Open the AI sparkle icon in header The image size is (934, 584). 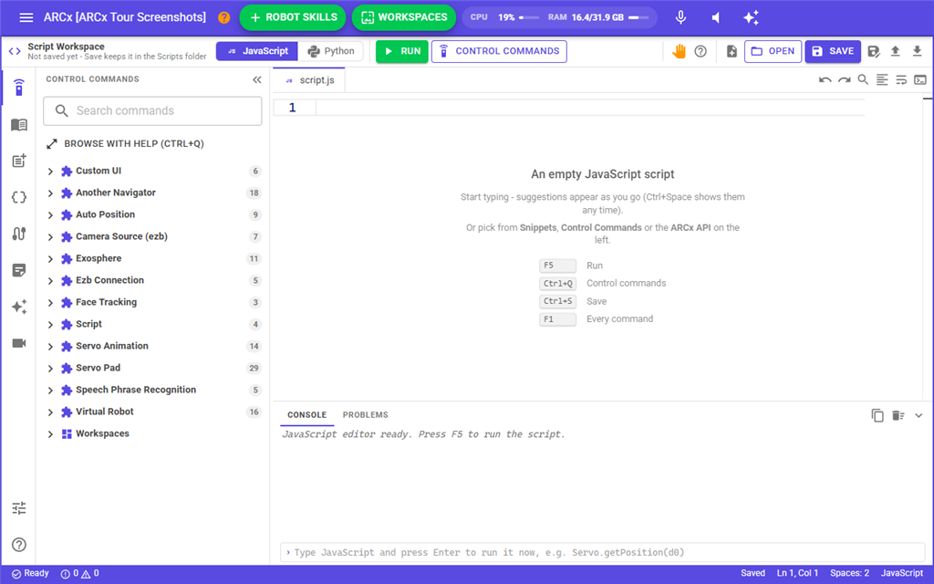pyautogui.click(x=752, y=17)
